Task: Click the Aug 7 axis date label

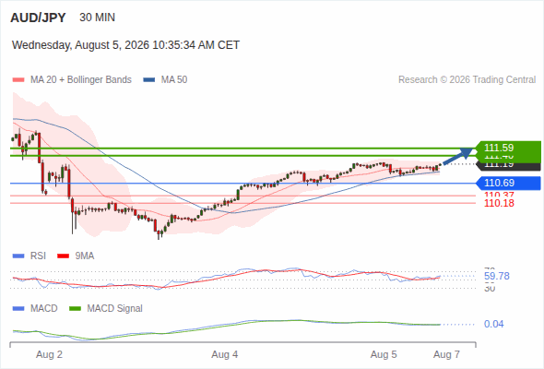Action: click(x=446, y=354)
